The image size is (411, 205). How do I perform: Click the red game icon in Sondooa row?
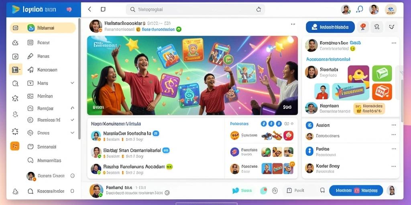click(288, 135)
